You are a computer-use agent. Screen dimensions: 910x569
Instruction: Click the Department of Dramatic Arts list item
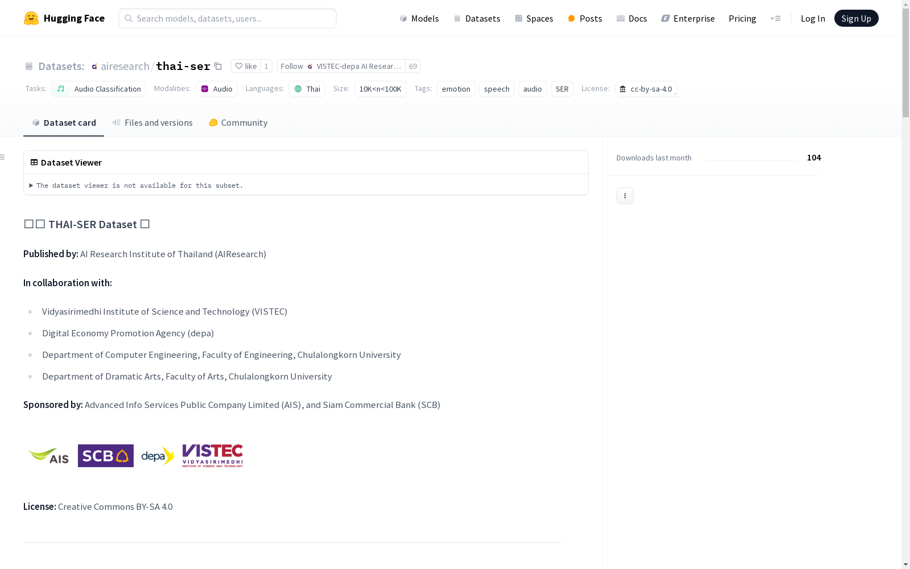(187, 377)
